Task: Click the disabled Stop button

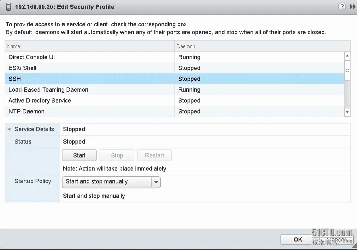Action: (117, 155)
